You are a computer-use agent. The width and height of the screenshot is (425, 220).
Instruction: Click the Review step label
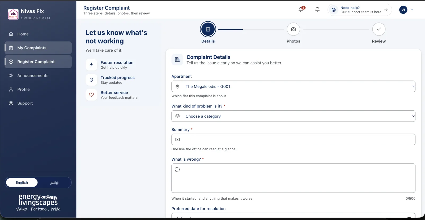(x=379, y=41)
